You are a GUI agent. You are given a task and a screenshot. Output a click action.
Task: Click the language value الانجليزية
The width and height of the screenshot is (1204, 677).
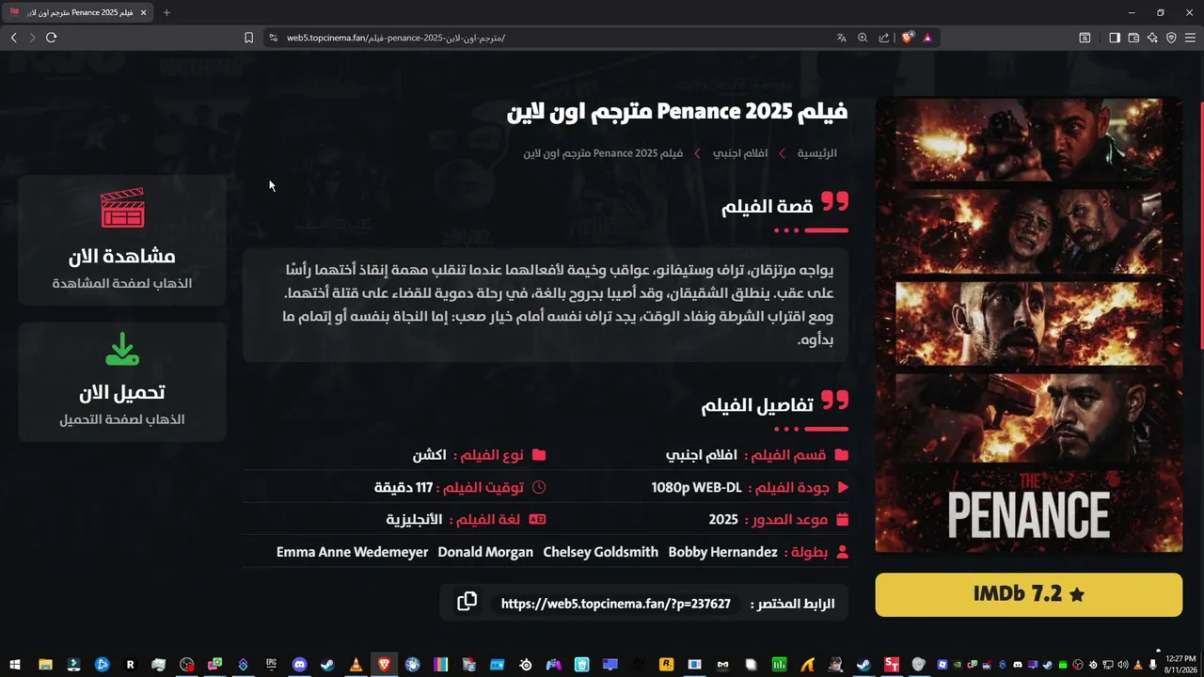tap(414, 519)
